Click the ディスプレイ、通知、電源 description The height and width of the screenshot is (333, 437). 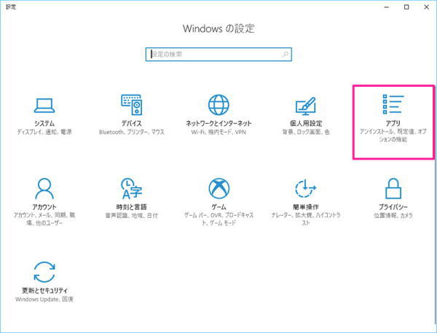coord(44,132)
